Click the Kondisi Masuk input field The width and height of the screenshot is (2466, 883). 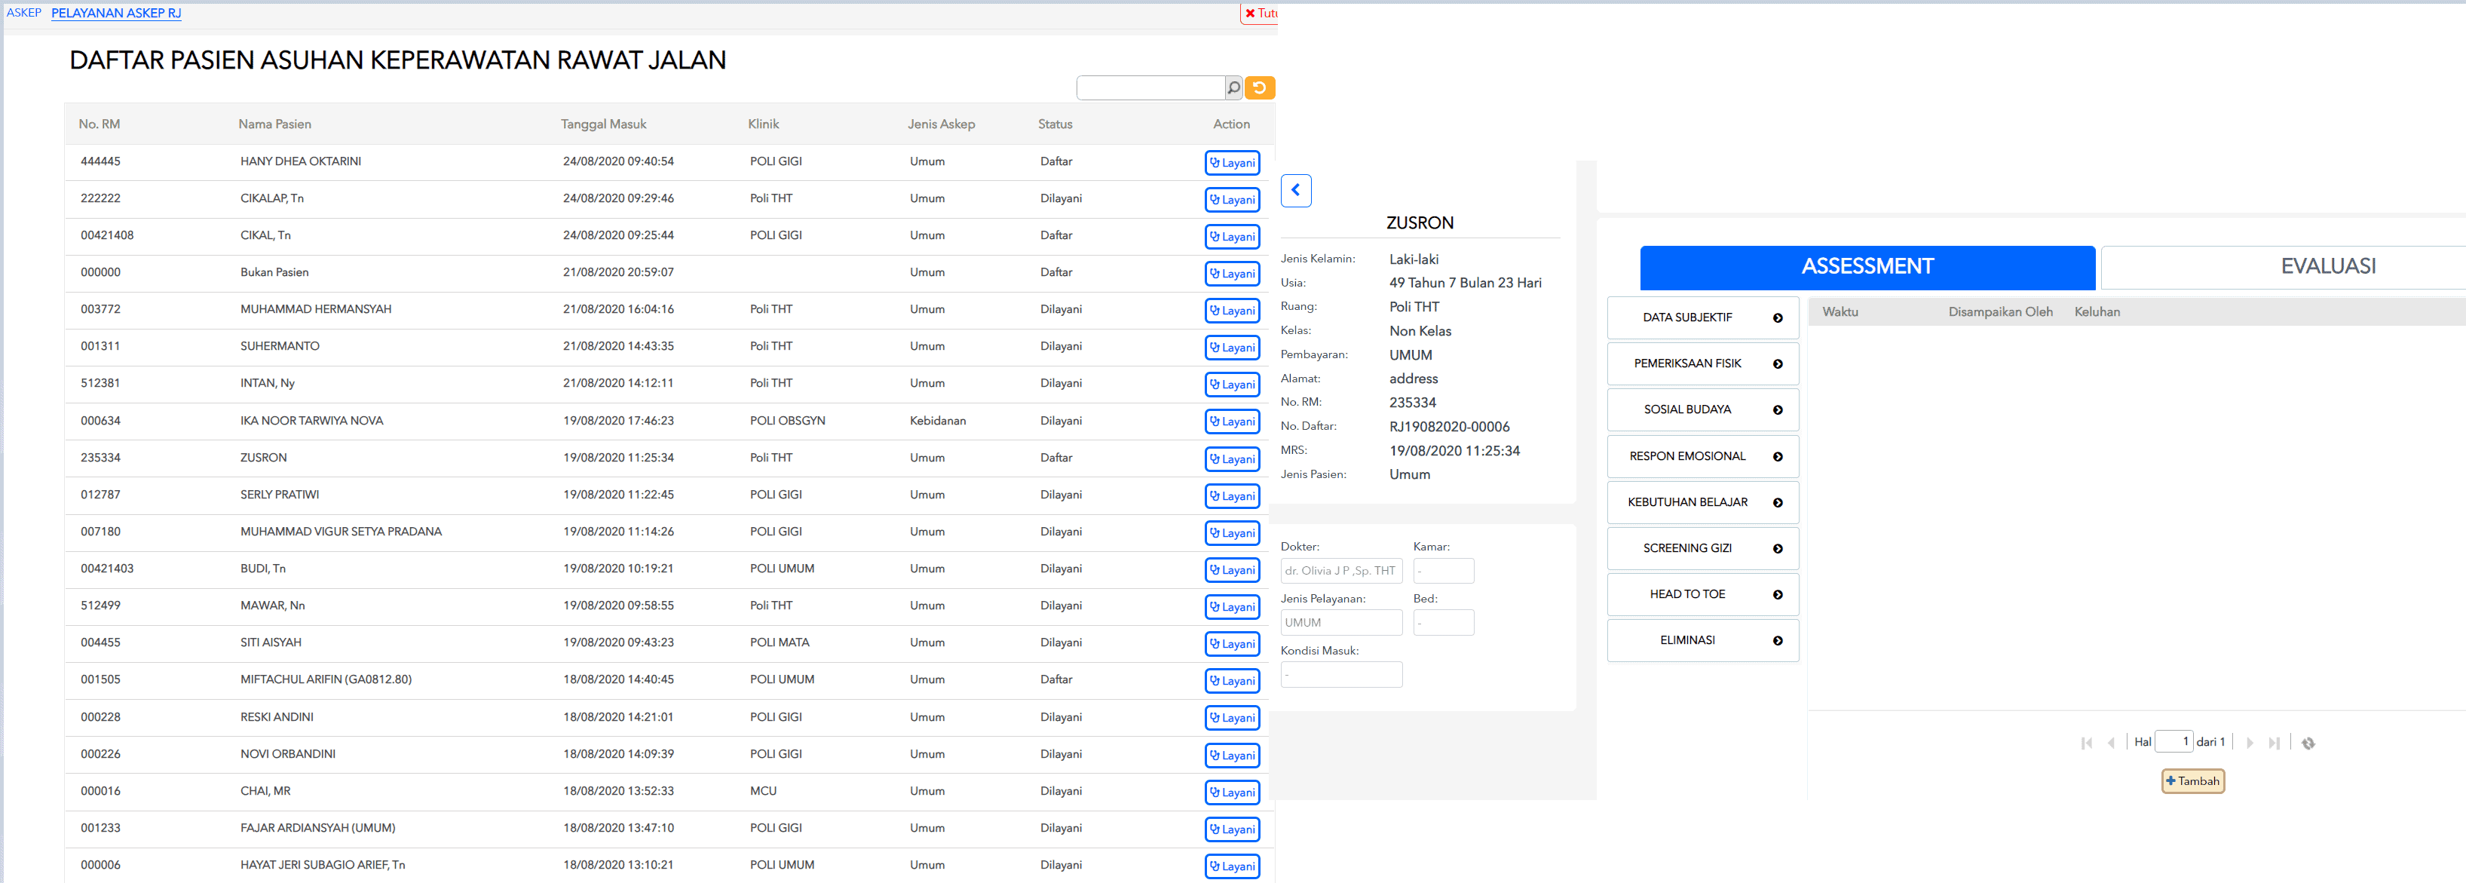[x=1341, y=675]
